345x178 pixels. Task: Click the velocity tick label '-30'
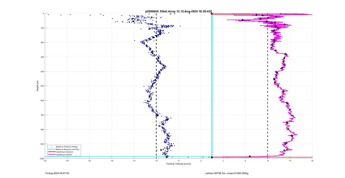[x=45, y=161]
